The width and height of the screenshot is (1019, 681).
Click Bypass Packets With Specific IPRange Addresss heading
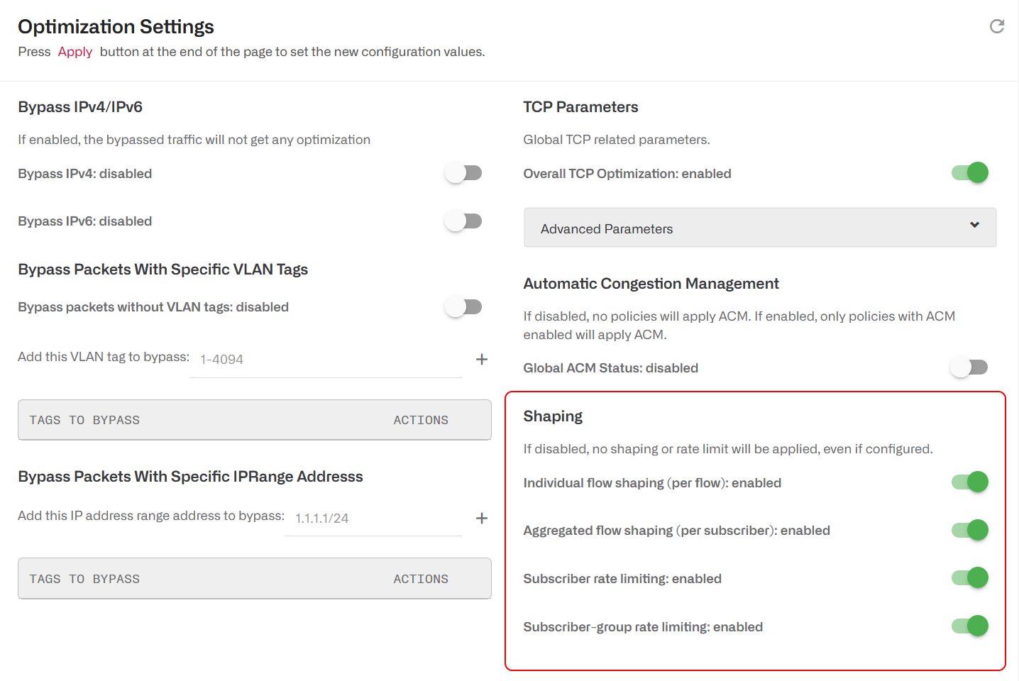click(x=190, y=477)
